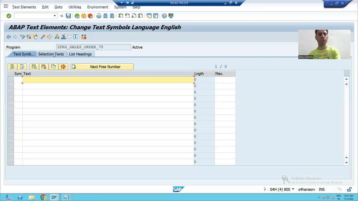Image resolution: width=358 pixels, height=201 pixels.
Task: Click the blue information 'i' icon
Action: [x=76, y=37]
